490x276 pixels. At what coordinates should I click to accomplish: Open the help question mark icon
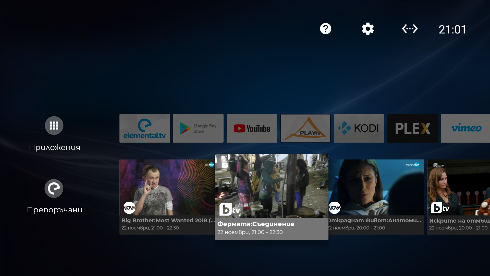(325, 29)
